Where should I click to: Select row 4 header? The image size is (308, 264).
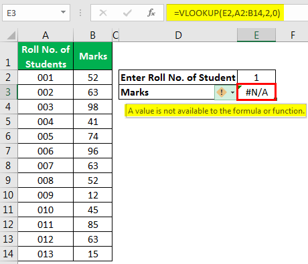point(9,107)
